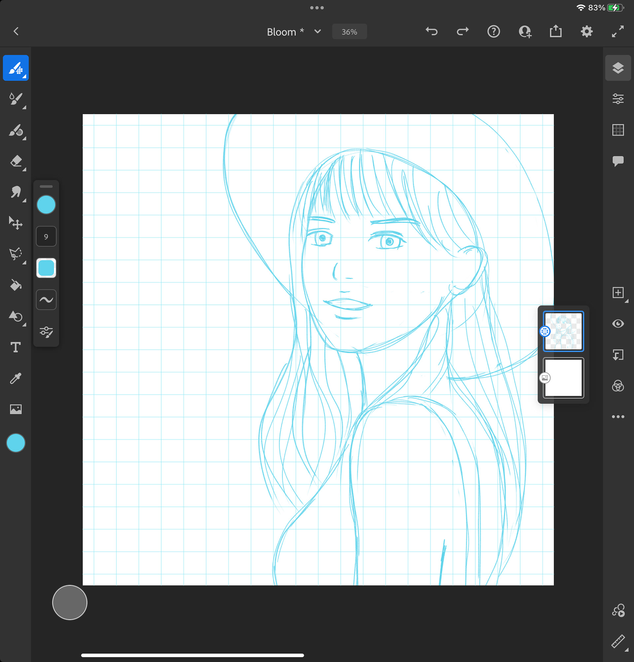The height and width of the screenshot is (662, 634).
Task: Select the Live Brushes tool
Action: tap(16, 99)
